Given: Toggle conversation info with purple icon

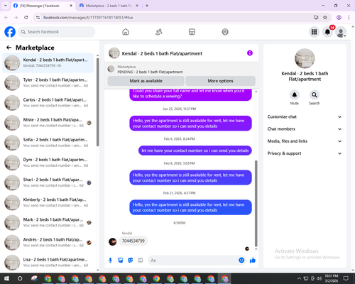Looking at the screenshot, I should 250,53.
